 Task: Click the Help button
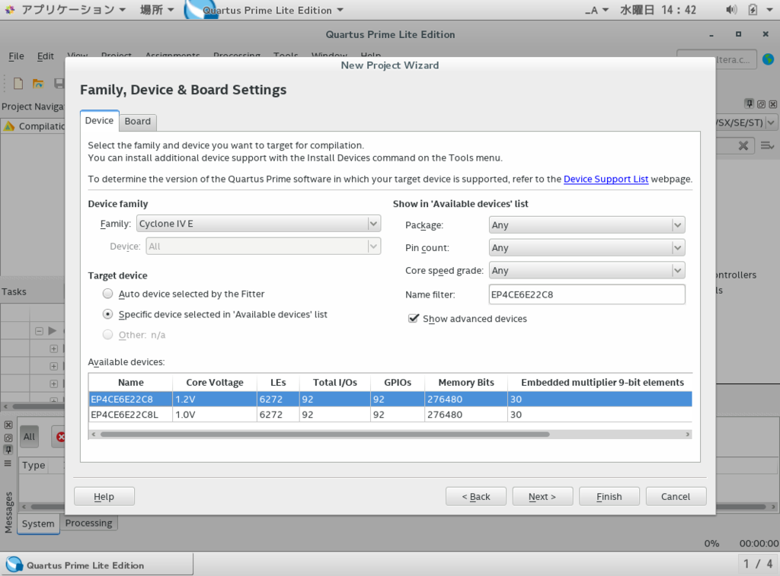(104, 496)
